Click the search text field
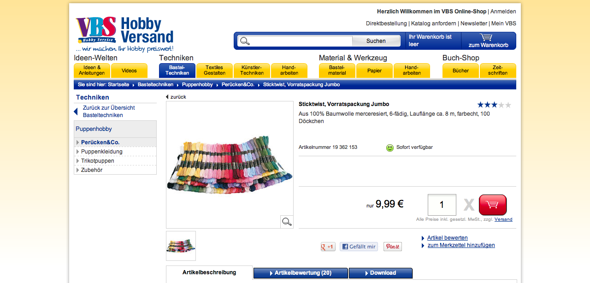This screenshot has height=283, width=590. tap(295, 41)
